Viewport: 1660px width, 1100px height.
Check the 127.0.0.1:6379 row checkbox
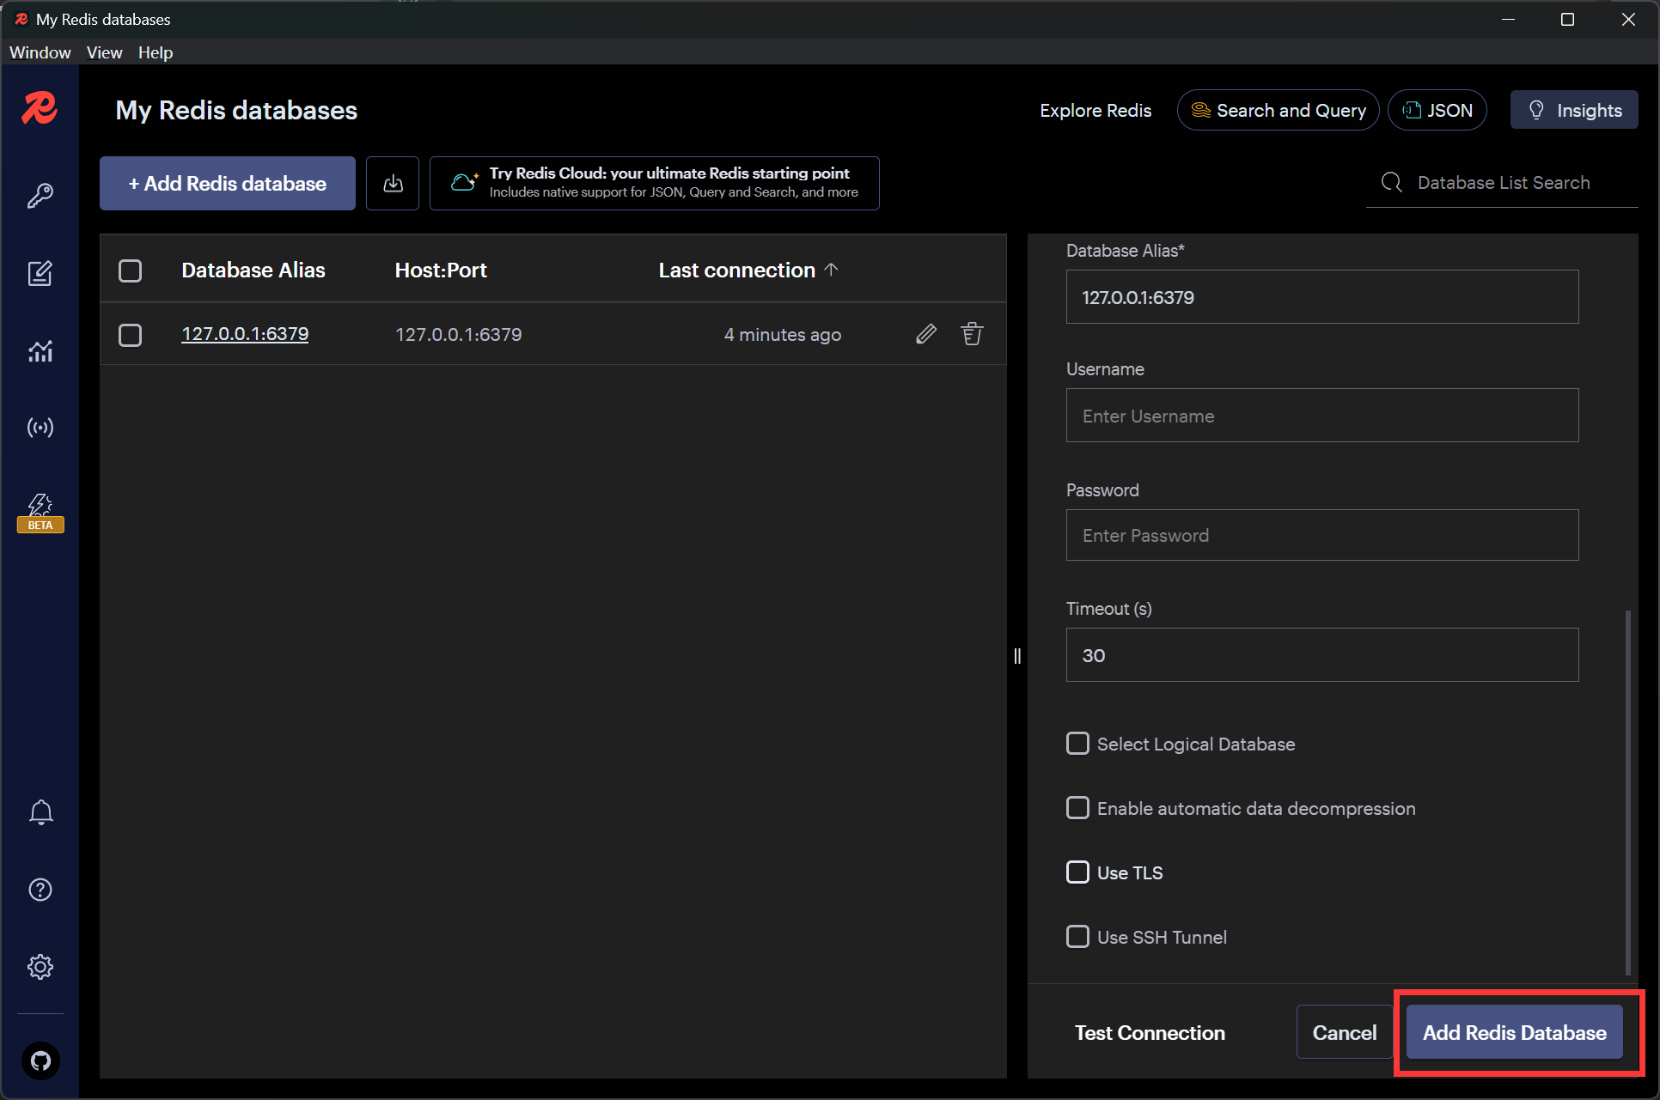[x=130, y=335]
